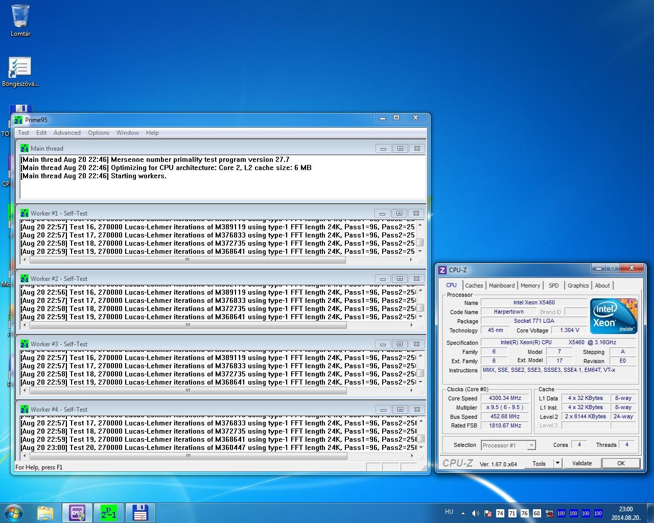Click the CPU-Z title bar Z icon
This screenshot has width=654, height=523.
tap(442, 270)
